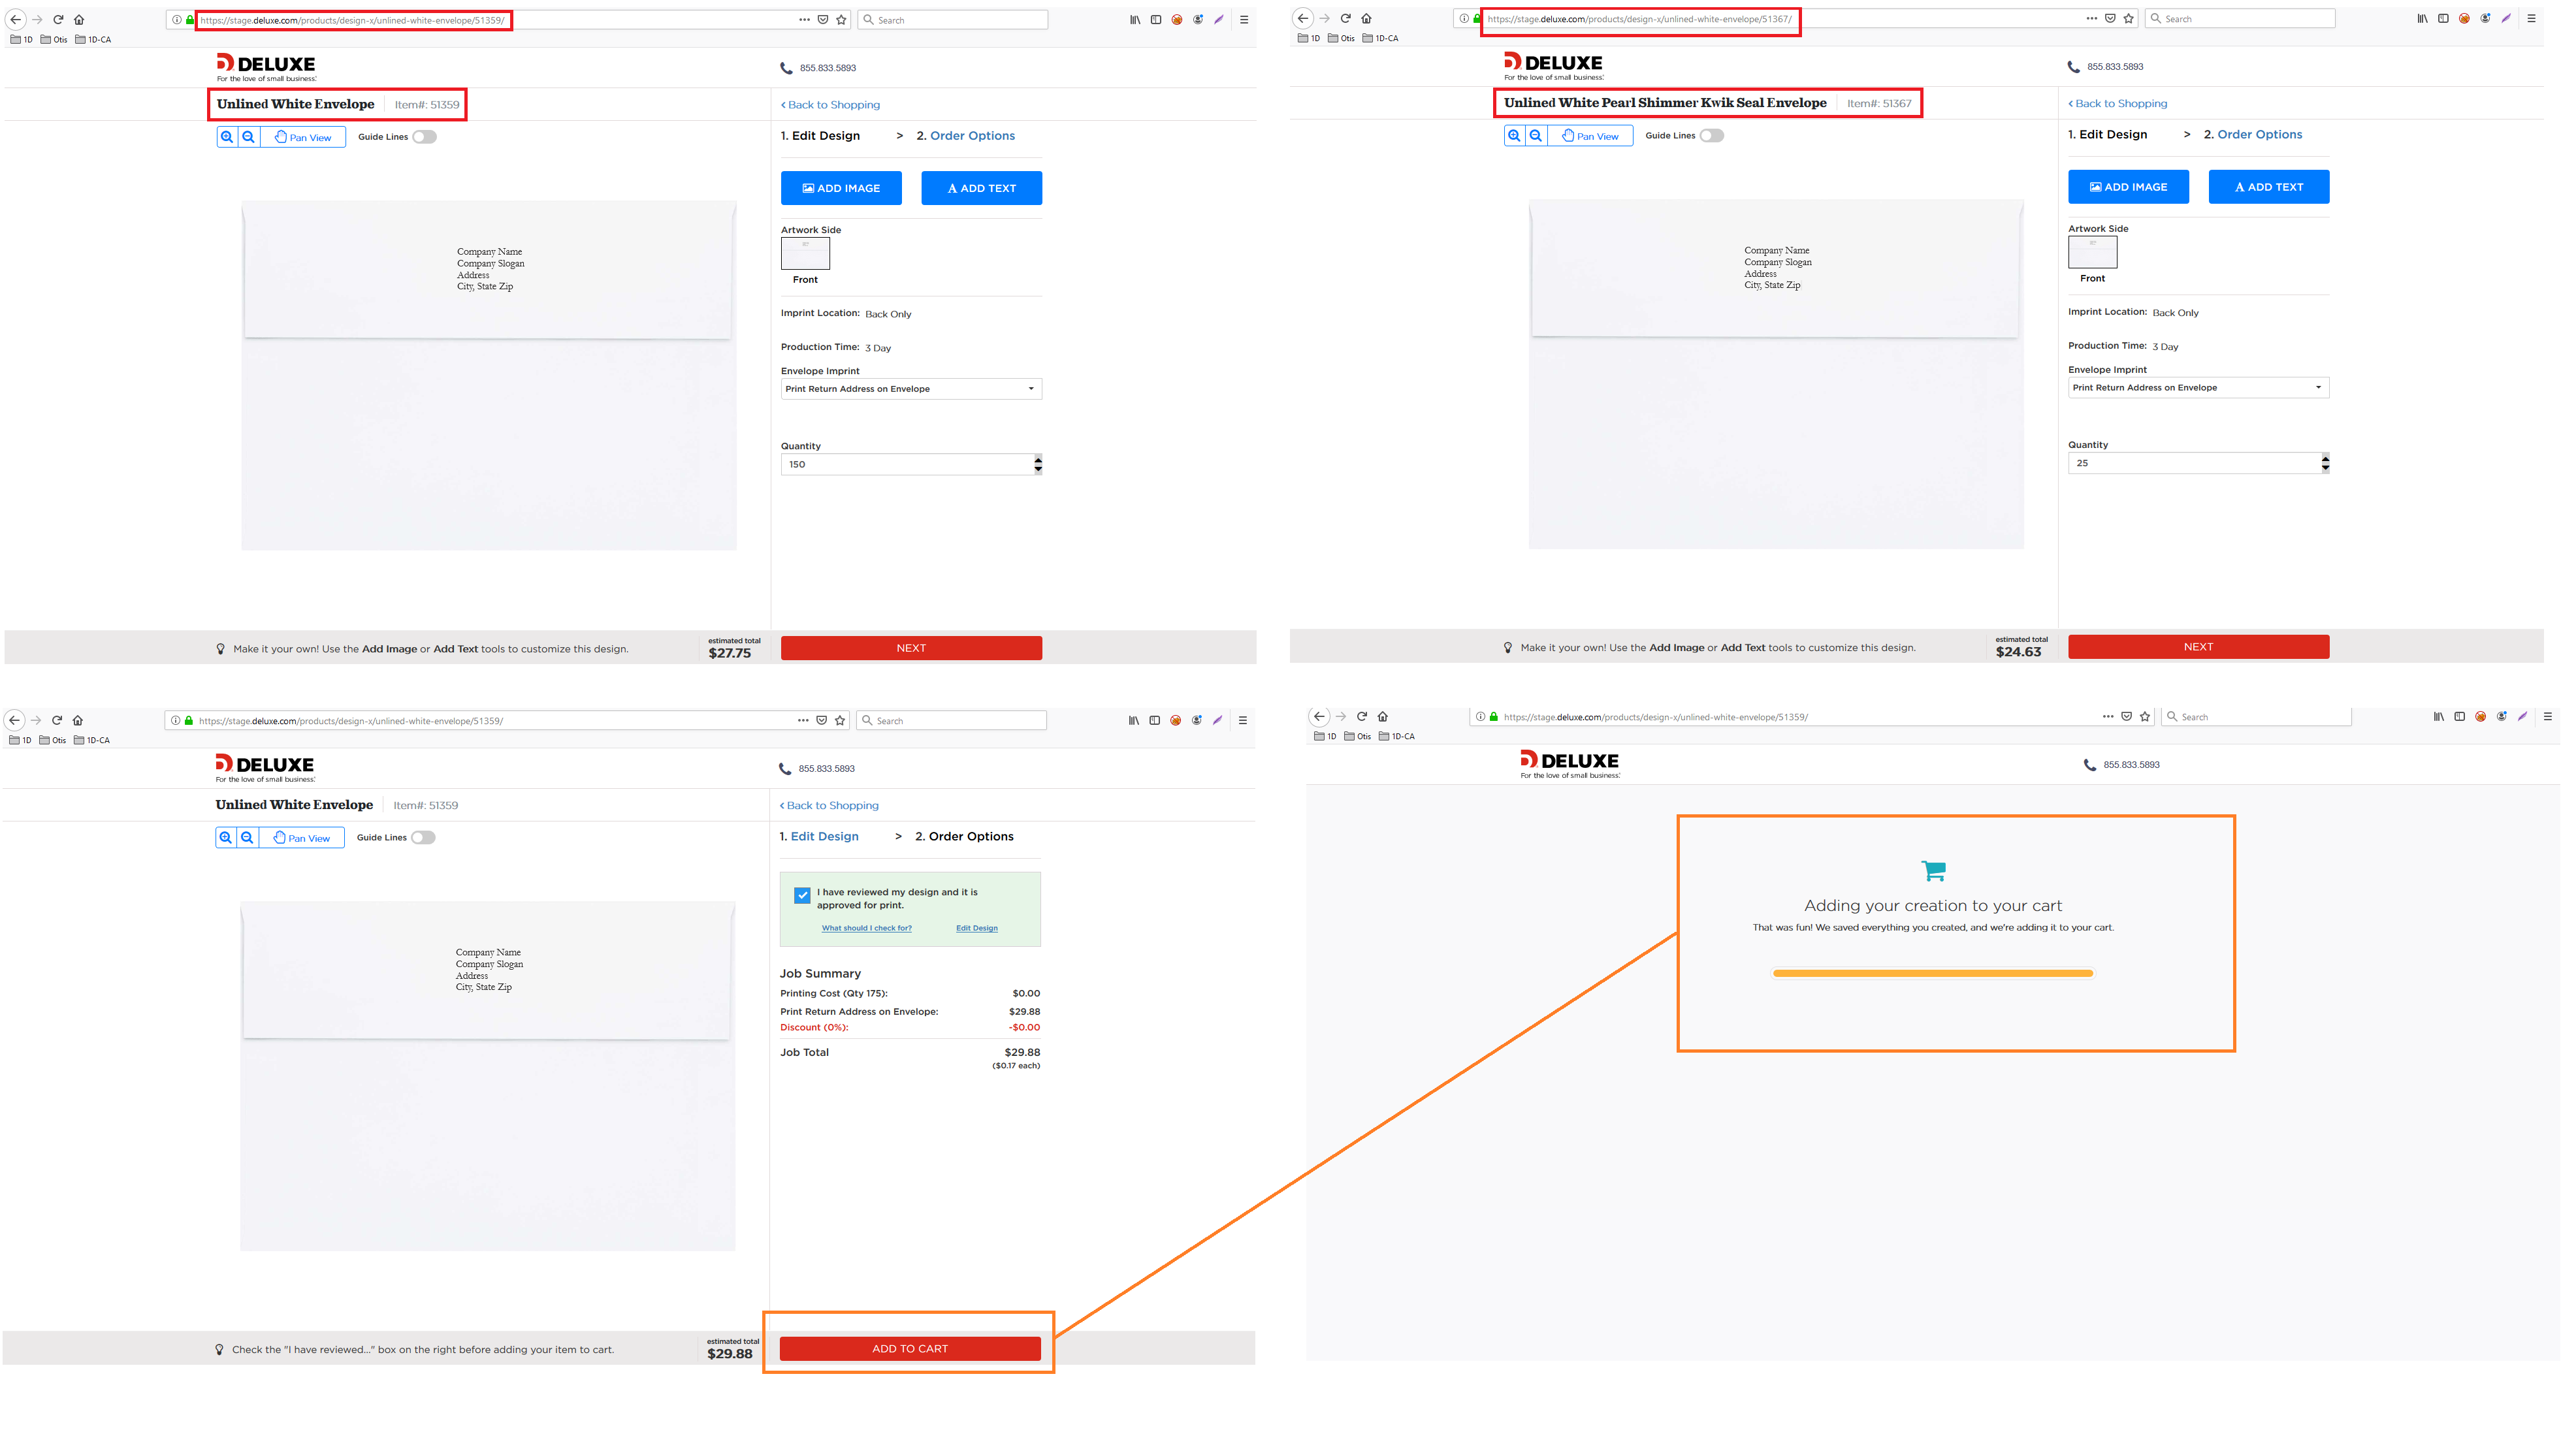This screenshot has width=2576, height=1434.
Task: Open Envelope Imprint dropdown above Quantity 25
Action: [2197, 388]
